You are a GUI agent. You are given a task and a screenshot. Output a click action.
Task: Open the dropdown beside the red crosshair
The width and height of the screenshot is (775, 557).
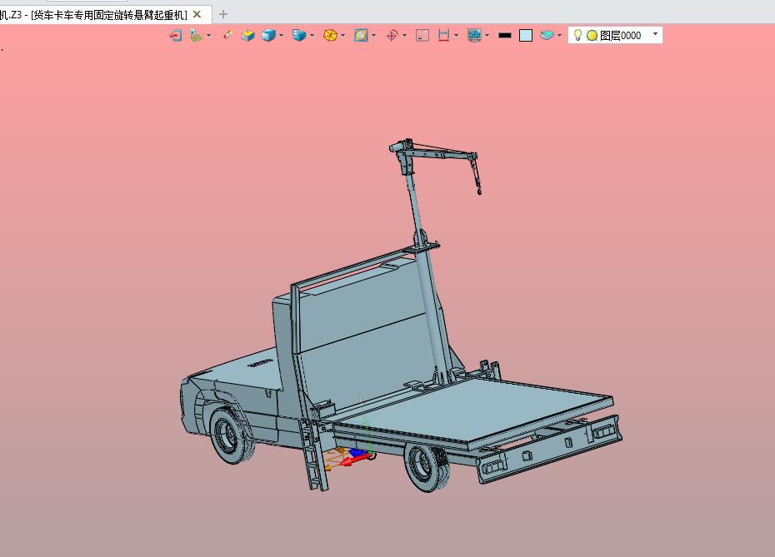click(x=405, y=35)
